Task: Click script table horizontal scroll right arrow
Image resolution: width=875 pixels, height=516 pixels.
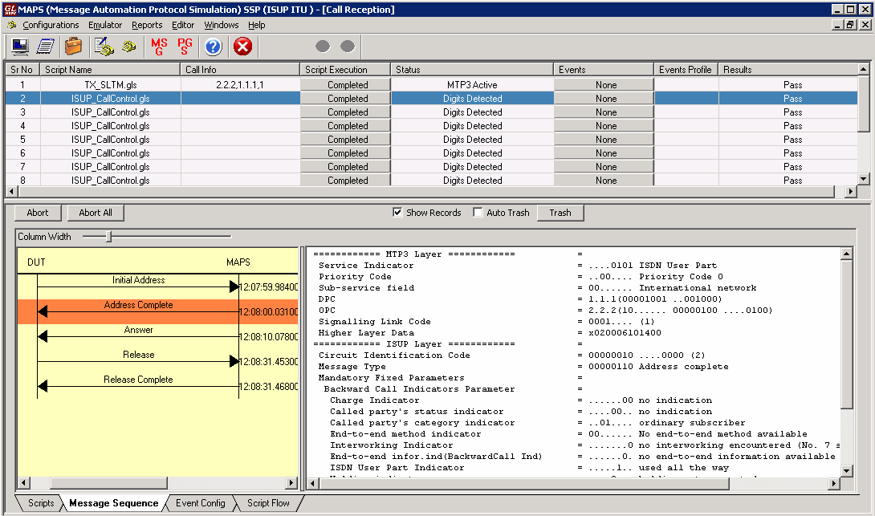Action: (850, 191)
